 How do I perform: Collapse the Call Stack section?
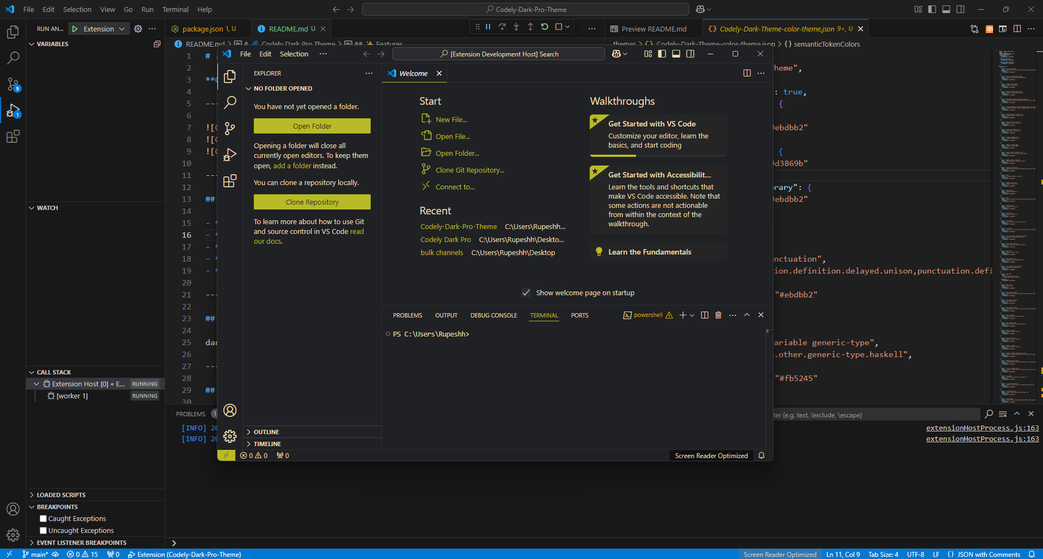[x=95, y=372]
